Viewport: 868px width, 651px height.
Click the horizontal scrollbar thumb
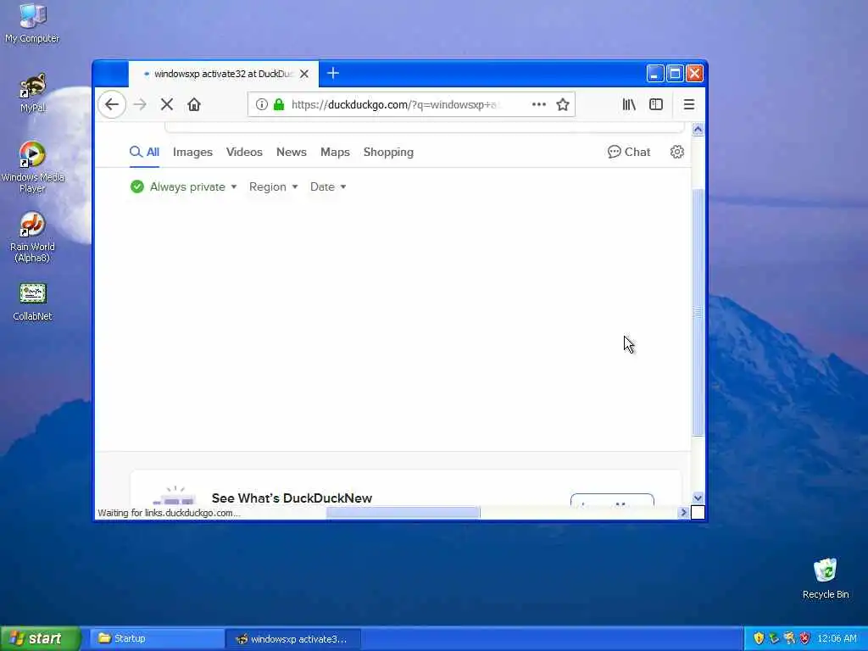click(403, 513)
